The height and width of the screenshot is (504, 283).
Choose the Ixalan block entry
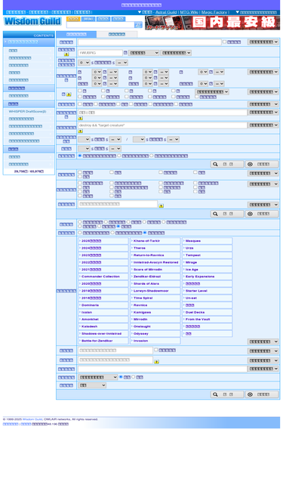coord(103,312)
